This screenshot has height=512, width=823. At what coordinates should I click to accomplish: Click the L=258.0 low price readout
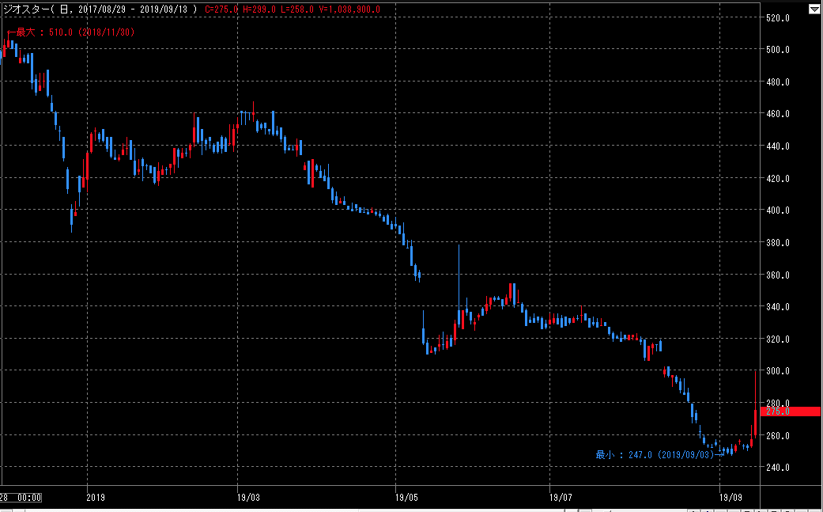[x=297, y=9]
